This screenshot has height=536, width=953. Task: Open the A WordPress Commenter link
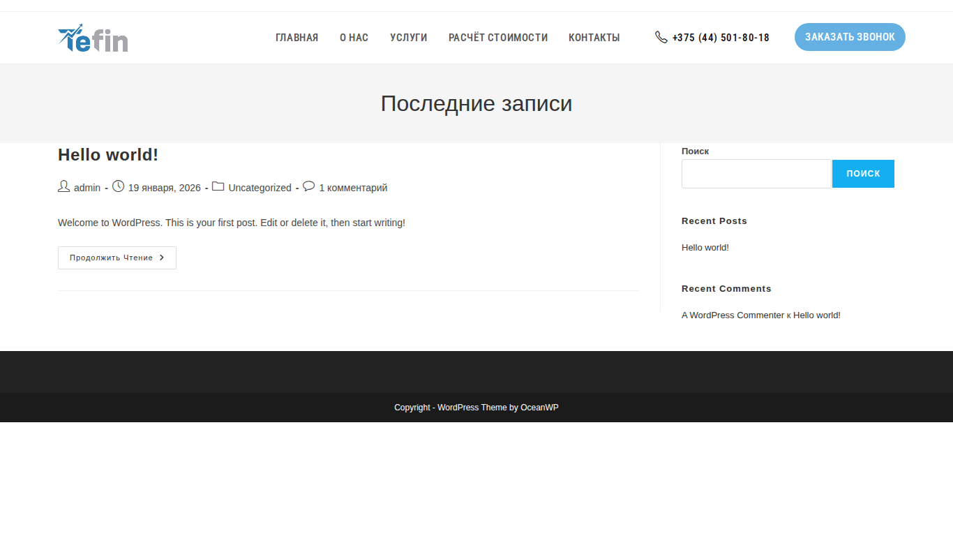pyautogui.click(x=733, y=315)
